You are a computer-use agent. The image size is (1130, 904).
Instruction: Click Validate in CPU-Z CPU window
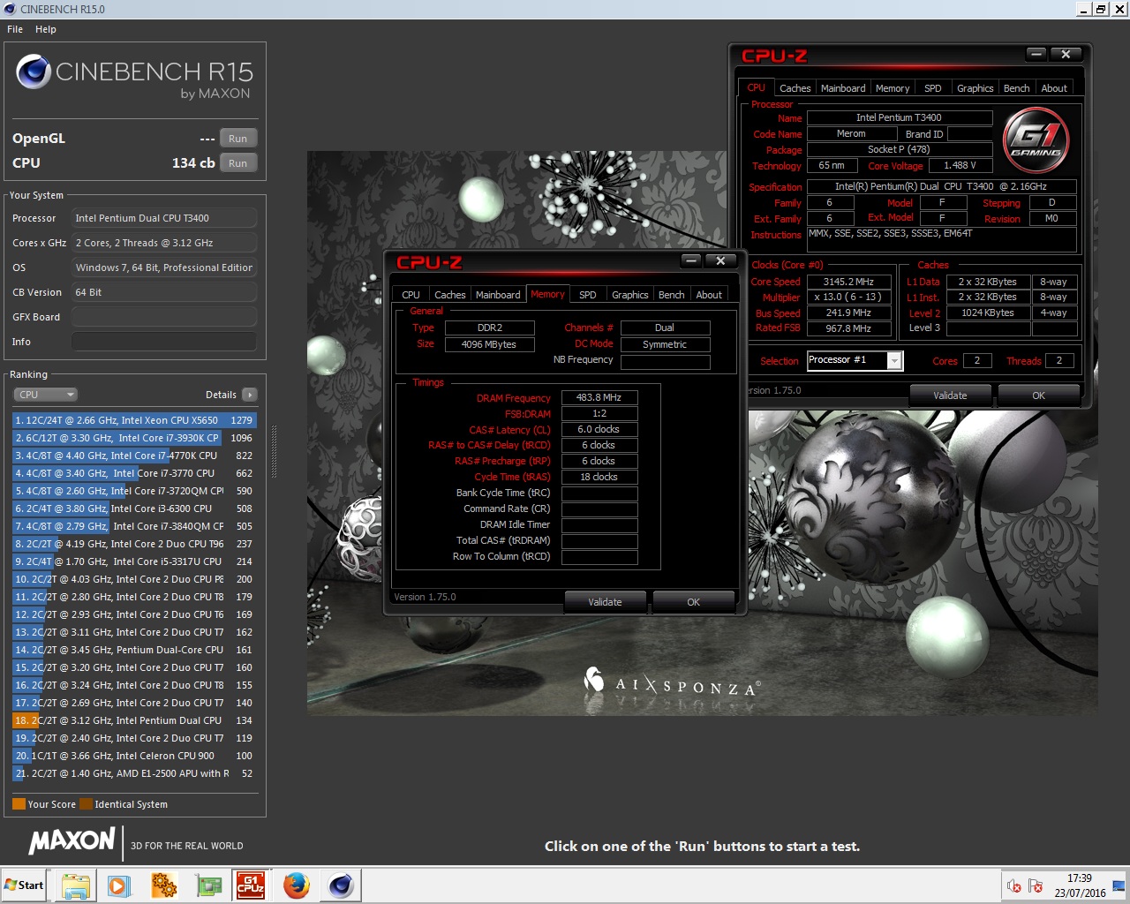pos(951,395)
